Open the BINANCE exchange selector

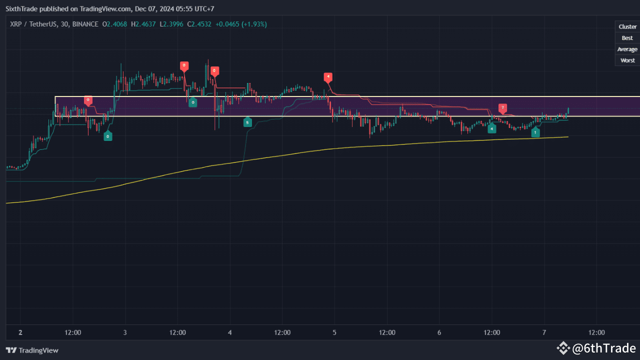pyautogui.click(x=84, y=23)
